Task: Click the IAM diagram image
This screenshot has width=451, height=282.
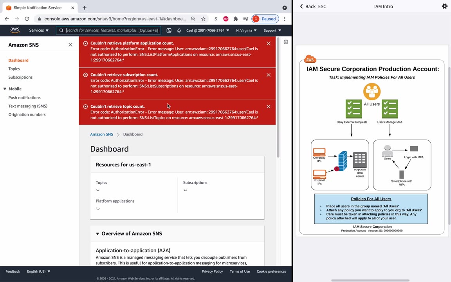Action: click(372, 141)
